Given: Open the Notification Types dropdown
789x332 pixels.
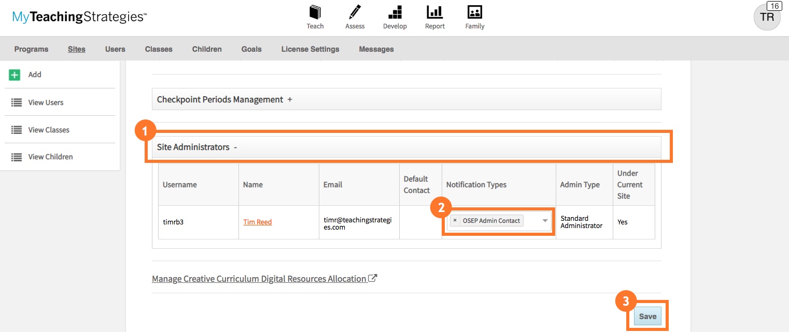Looking at the screenshot, I should [x=544, y=220].
